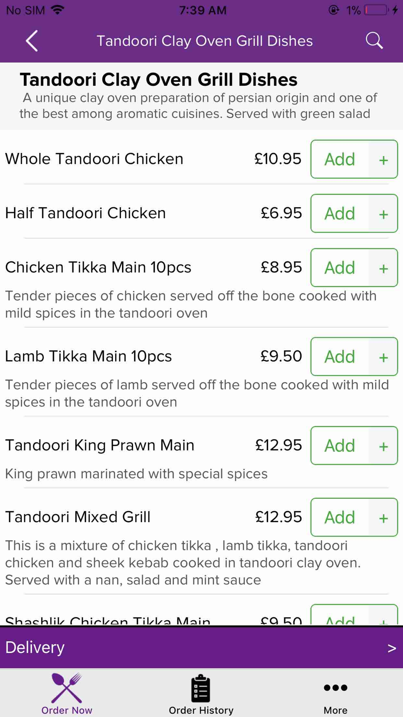Open the menu search magnifier
Viewport: 403px width, 717px height.
(x=374, y=41)
